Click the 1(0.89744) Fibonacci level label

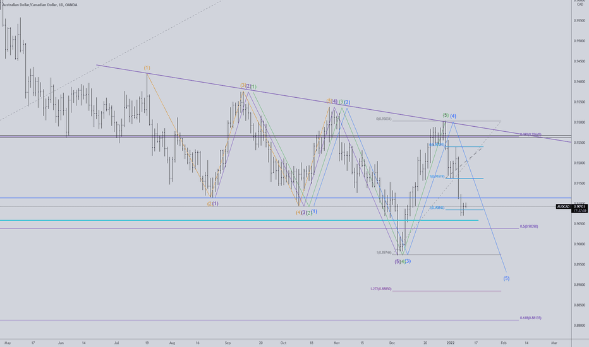pos(384,252)
